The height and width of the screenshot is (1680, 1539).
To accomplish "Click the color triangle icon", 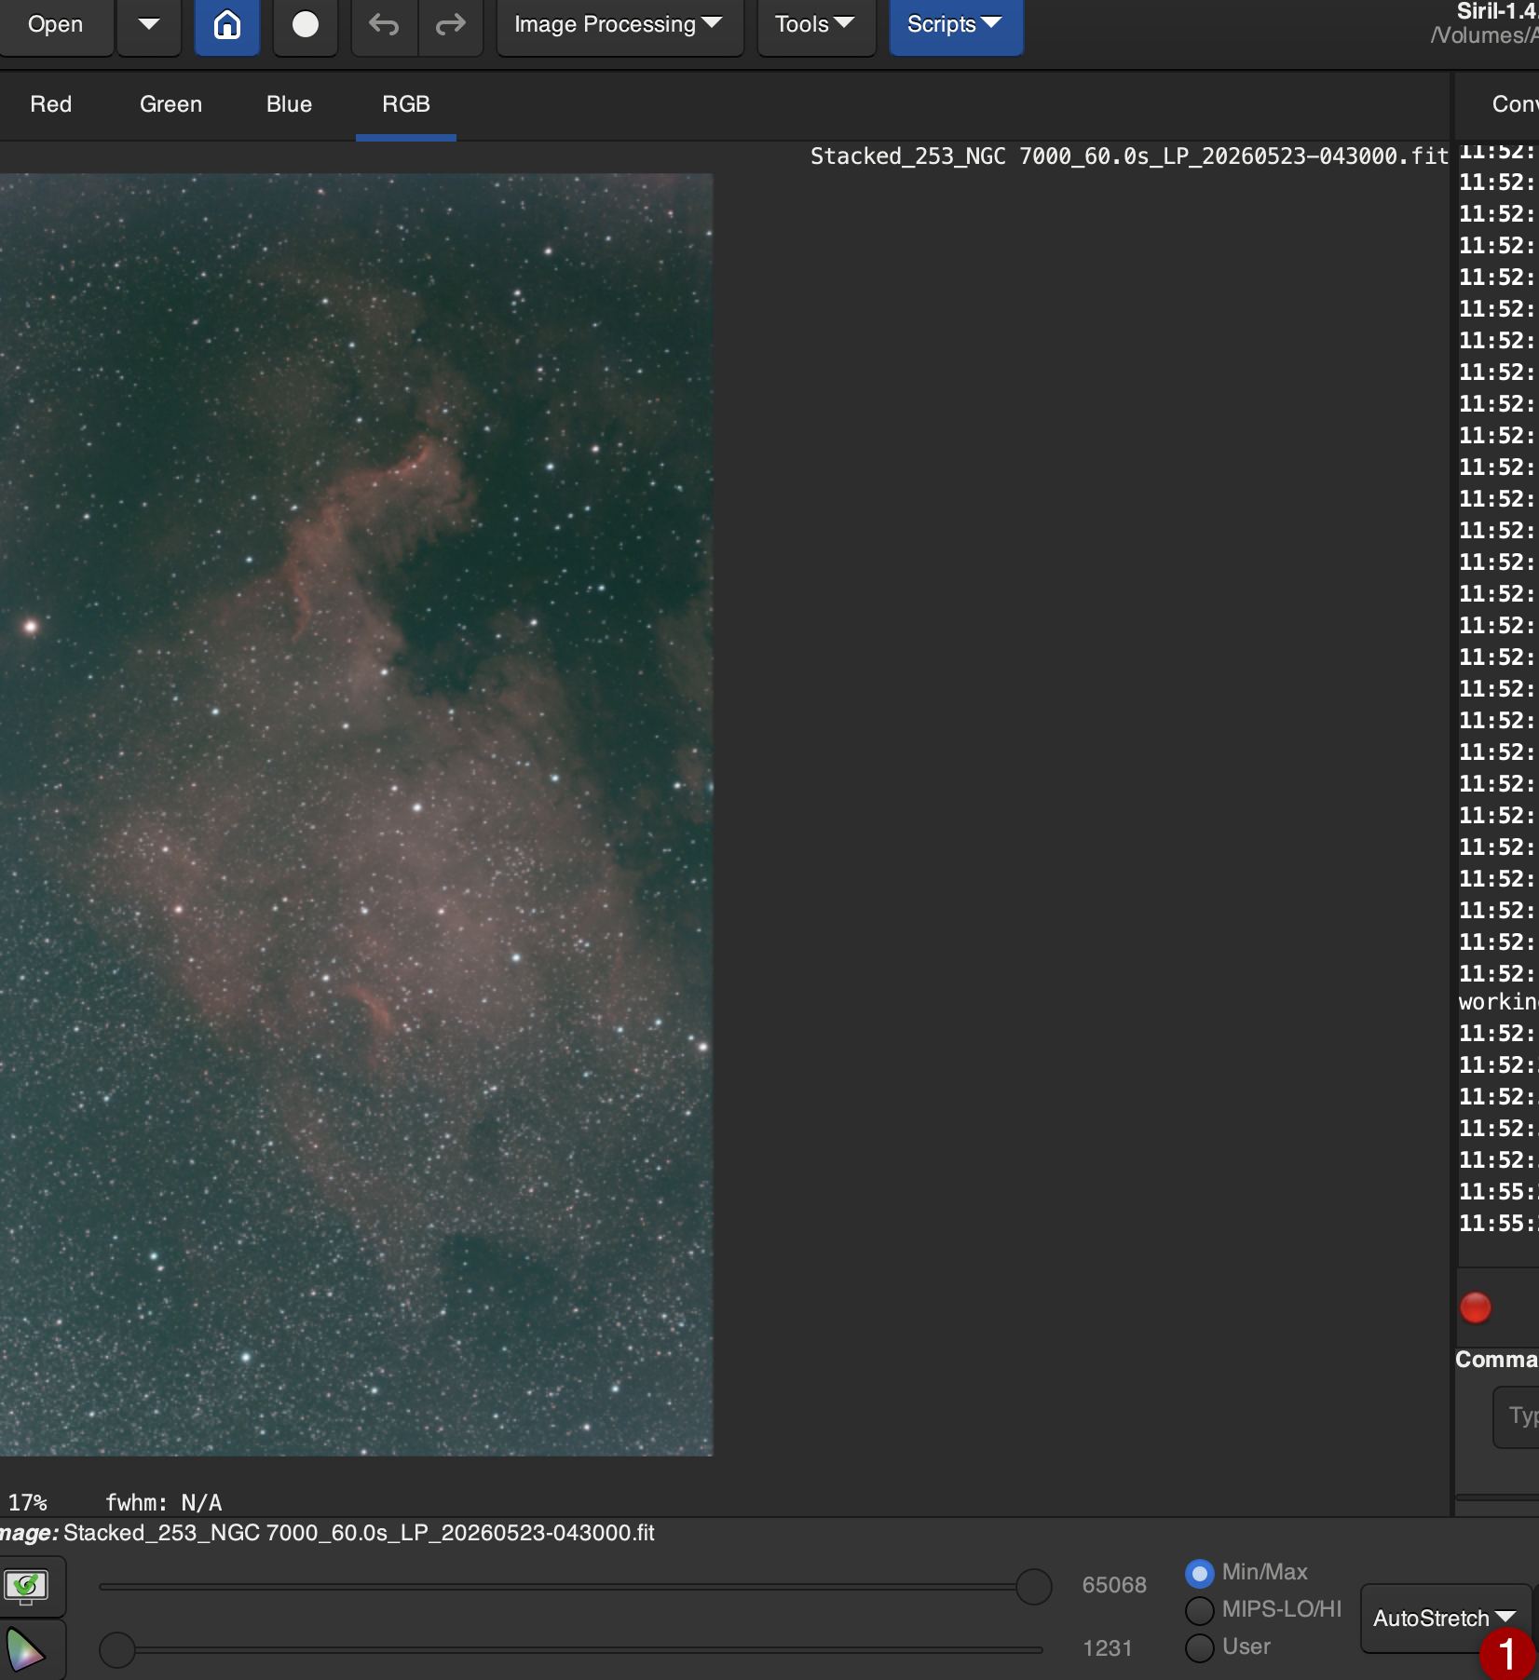I will coord(26,1650).
